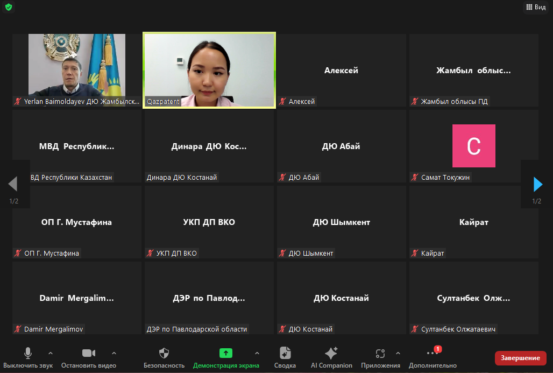Viewport: 553px width, 373px height.
Task: Expand video options arrow beside camera
Action: (x=114, y=353)
